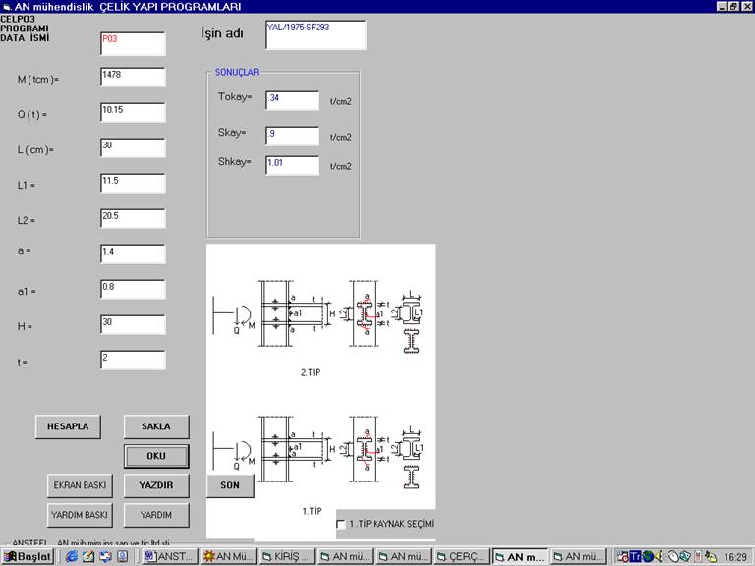Click the EKRAN BASKI button
This screenshot has height=566, width=755.
[80, 485]
